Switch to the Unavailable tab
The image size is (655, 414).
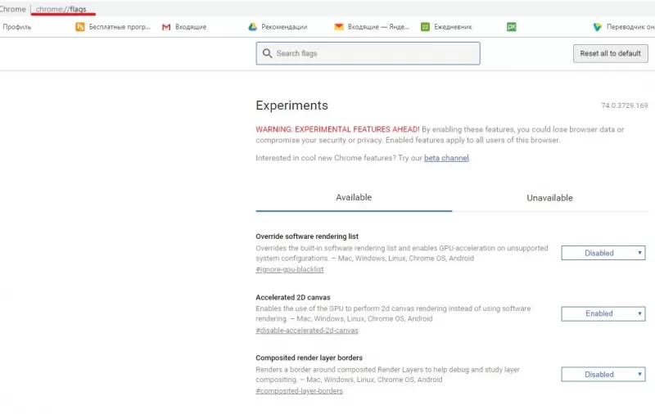[x=549, y=198]
